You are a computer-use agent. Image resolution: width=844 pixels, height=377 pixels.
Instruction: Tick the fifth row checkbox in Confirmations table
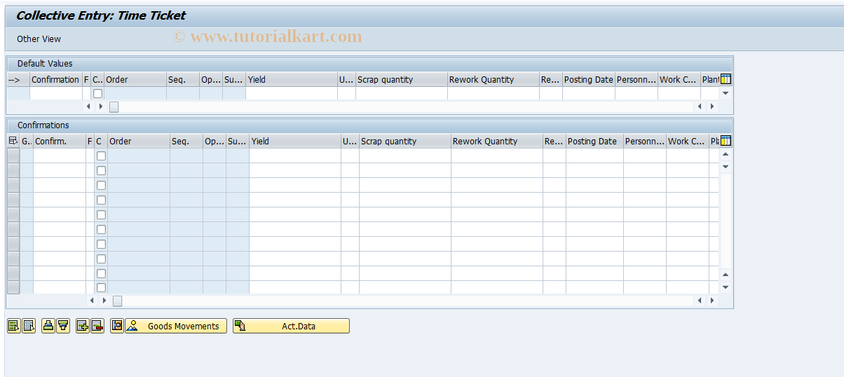coord(102,214)
